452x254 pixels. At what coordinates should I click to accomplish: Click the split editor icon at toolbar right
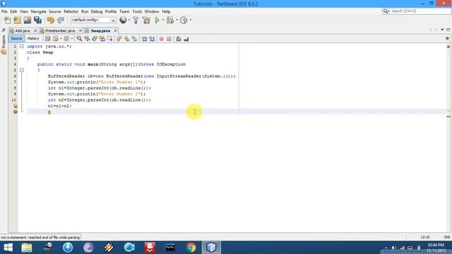[447, 38]
